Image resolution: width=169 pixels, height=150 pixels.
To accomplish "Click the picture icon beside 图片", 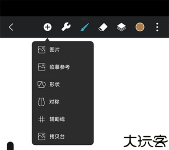I will pos(42,50).
